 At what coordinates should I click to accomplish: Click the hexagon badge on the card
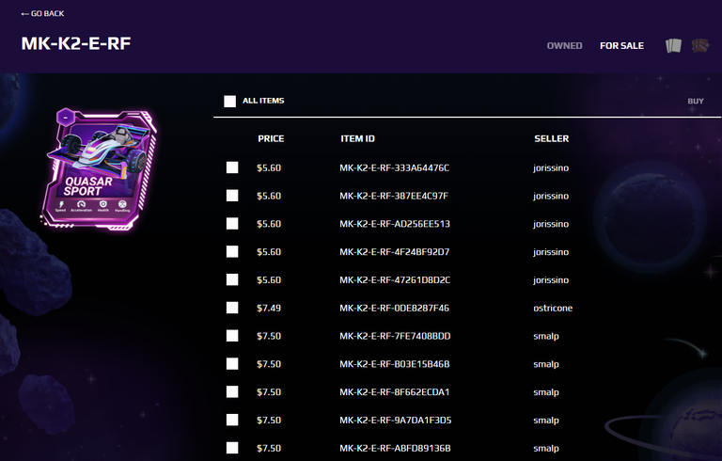(x=65, y=118)
